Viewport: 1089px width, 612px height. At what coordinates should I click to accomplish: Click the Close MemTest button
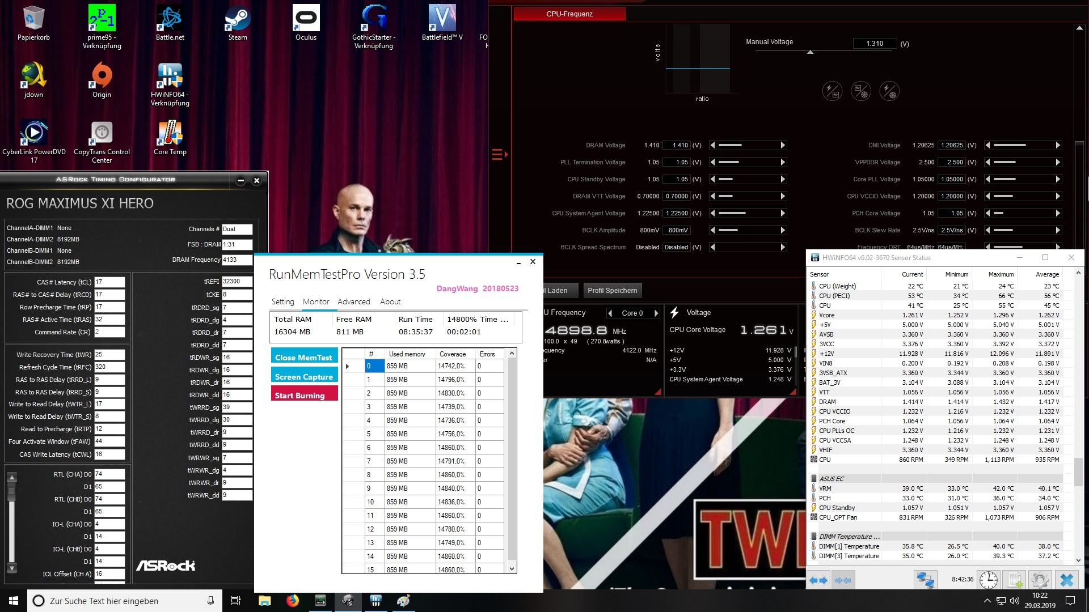point(304,357)
